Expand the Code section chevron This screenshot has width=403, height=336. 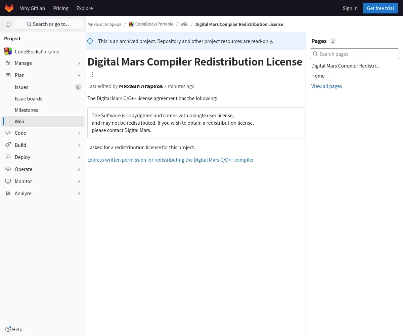(79, 133)
